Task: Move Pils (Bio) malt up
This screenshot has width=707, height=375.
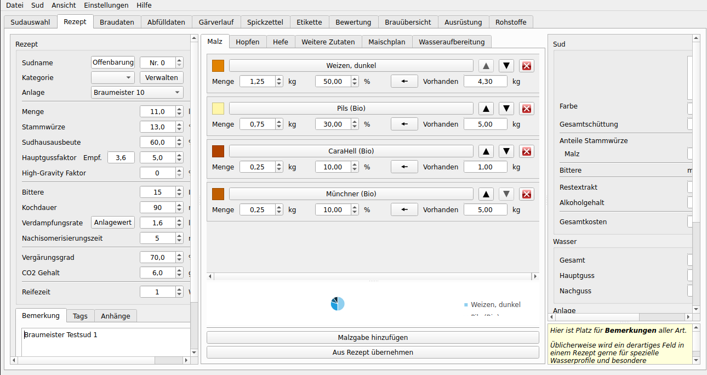Action: tap(486, 109)
